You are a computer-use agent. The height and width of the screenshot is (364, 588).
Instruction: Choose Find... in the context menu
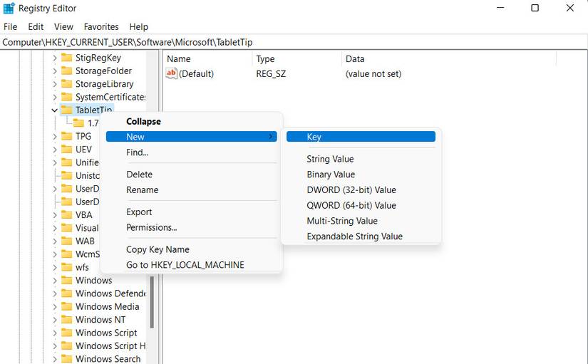click(x=192, y=152)
